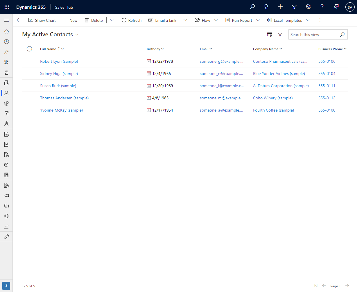Image resolution: width=357 pixels, height=292 pixels.
Task: Click the search magnifier in Search this view
Action: 342,35
